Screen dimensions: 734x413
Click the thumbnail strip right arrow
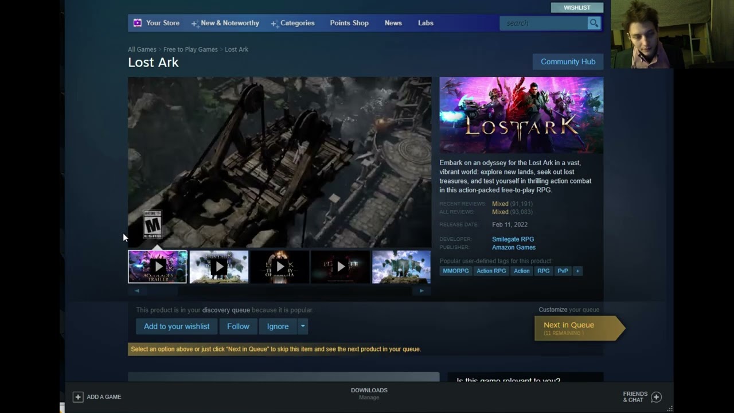421,291
